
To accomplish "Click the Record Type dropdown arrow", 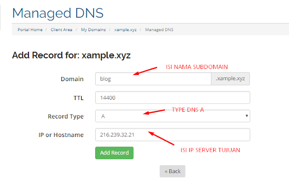I will click(x=247, y=116).
